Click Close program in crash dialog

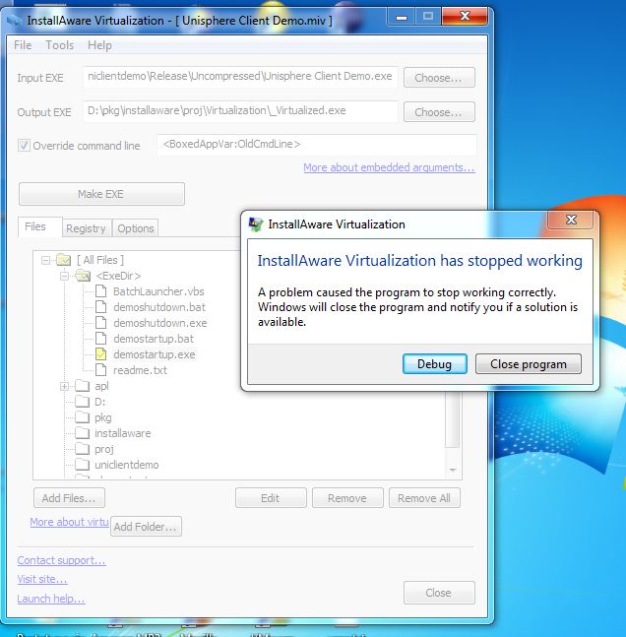point(529,364)
